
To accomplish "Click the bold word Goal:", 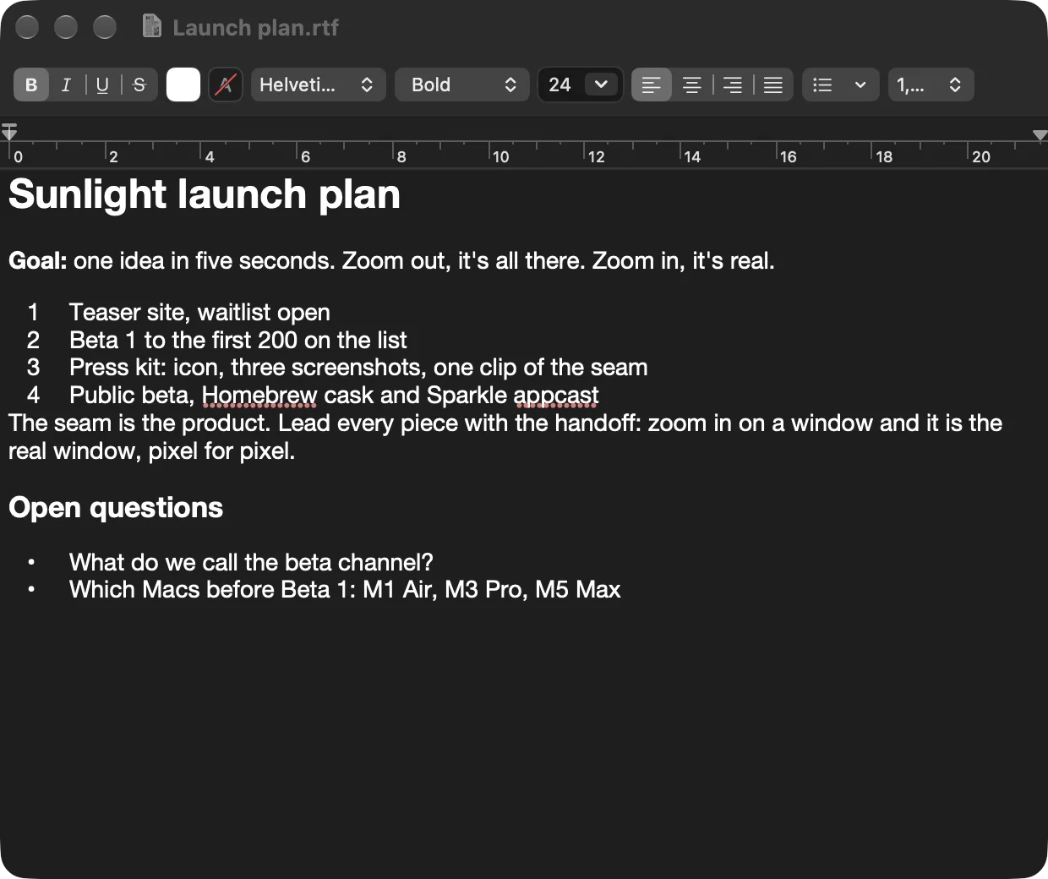I will pos(38,260).
